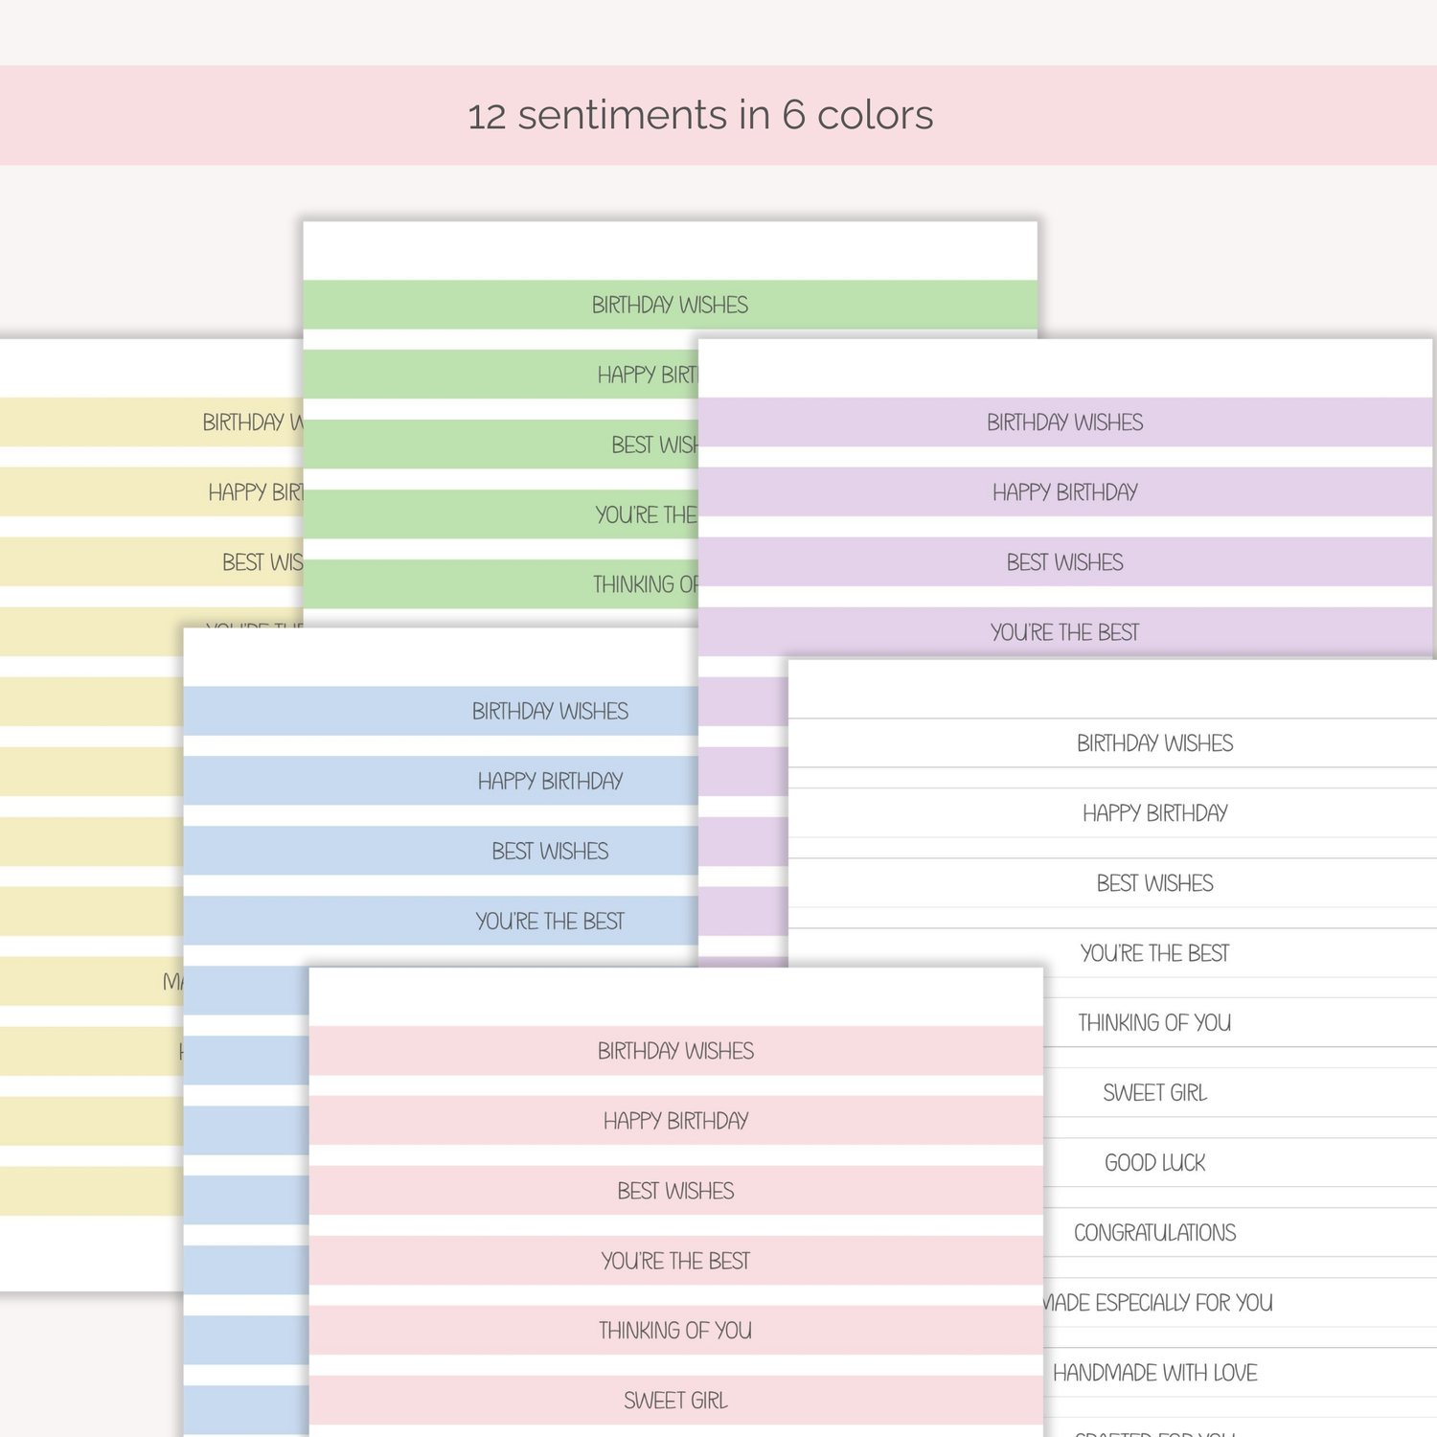Click the pink "BIRTHDAY WISHES" strip
Screen dimensions: 1437x1437
(675, 1051)
